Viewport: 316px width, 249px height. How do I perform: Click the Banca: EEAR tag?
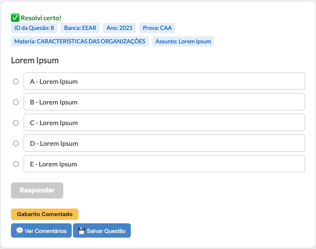80,28
